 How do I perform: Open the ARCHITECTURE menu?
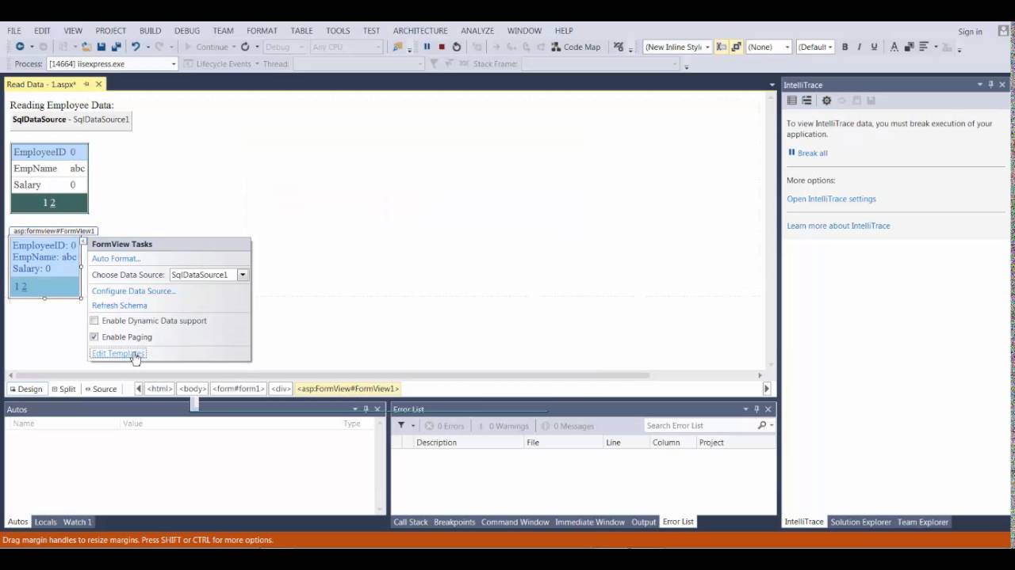tap(420, 31)
